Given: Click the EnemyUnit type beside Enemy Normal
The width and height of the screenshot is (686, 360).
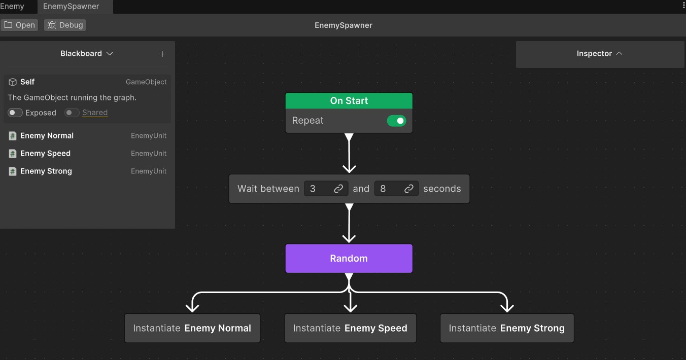Looking at the screenshot, I should point(149,136).
